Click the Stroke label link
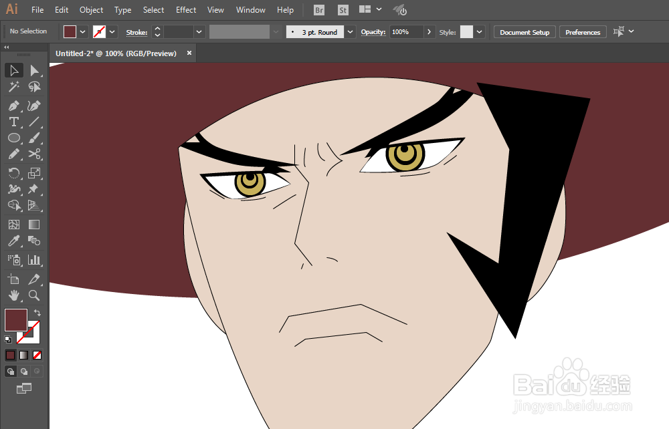The image size is (669, 429). [136, 32]
